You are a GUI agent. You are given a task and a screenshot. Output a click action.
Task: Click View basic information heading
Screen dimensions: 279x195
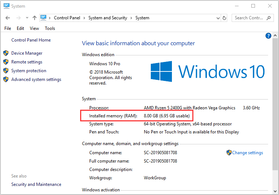point(138,43)
